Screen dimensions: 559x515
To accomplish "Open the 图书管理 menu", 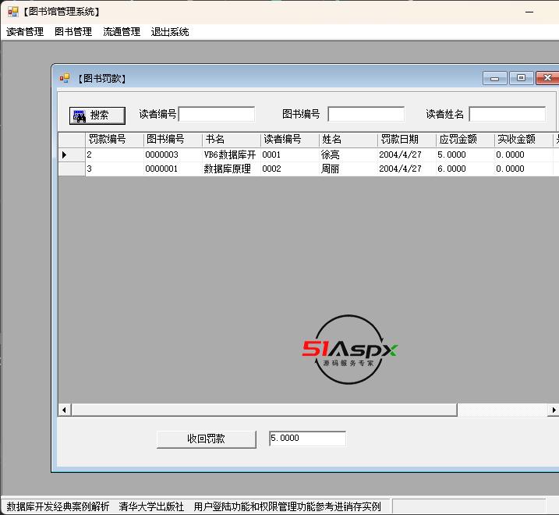I will click(x=73, y=32).
